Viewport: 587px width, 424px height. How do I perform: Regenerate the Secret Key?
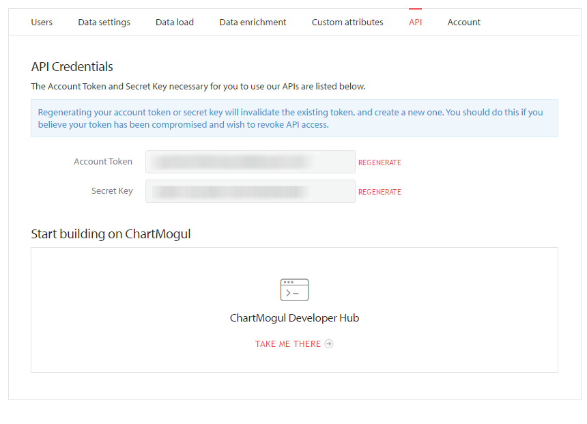380,192
